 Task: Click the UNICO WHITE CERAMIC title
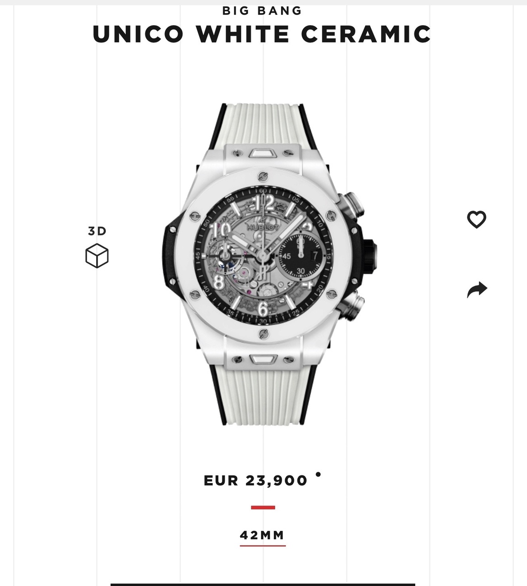(262, 34)
